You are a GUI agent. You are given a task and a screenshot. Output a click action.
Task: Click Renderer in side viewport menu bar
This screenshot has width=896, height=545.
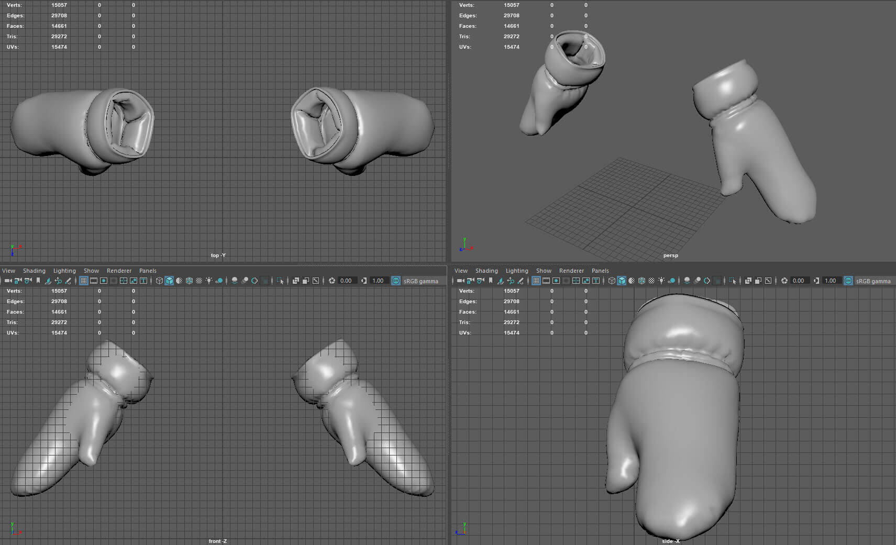[x=571, y=271]
